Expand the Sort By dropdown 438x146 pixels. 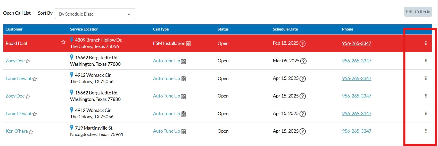[x=95, y=14]
